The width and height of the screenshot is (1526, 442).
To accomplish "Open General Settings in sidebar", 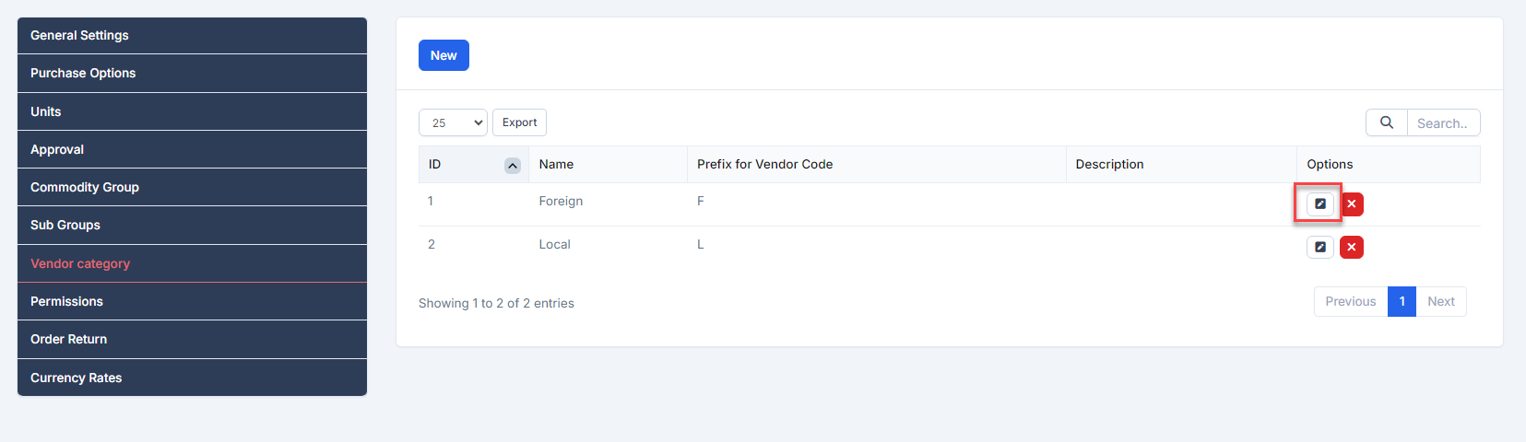I will point(192,35).
